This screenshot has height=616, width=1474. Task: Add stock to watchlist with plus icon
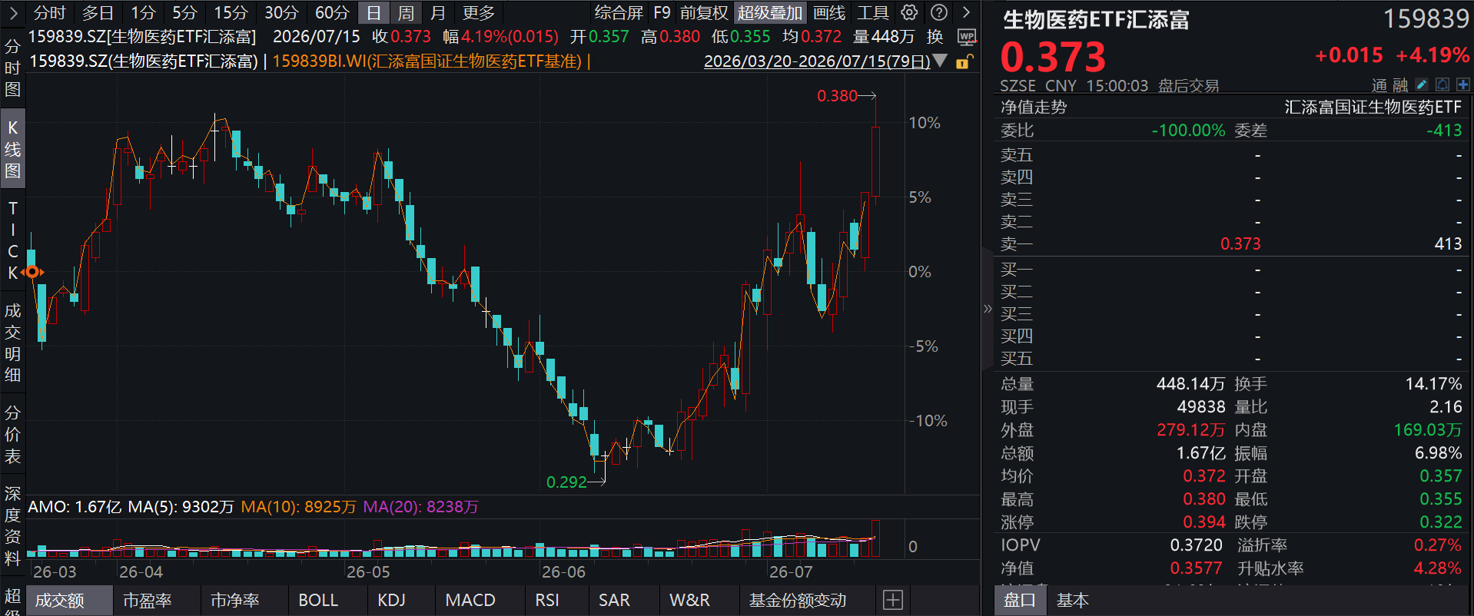click(1462, 84)
